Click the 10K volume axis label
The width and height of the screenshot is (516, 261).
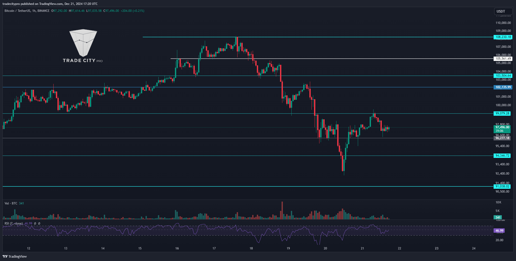pyautogui.click(x=498, y=202)
